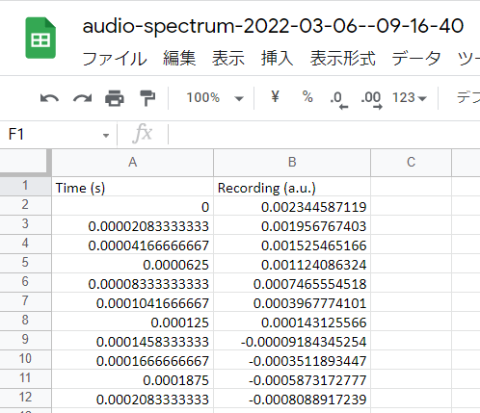Select the paint format tool
Image resolution: width=480 pixels, height=413 pixels.
(147, 98)
